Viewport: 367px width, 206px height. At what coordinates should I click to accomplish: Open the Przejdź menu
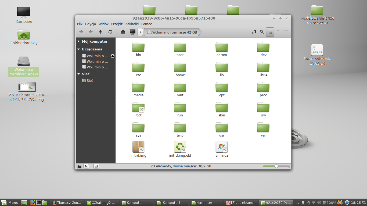pyautogui.click(x=117, y=24)
